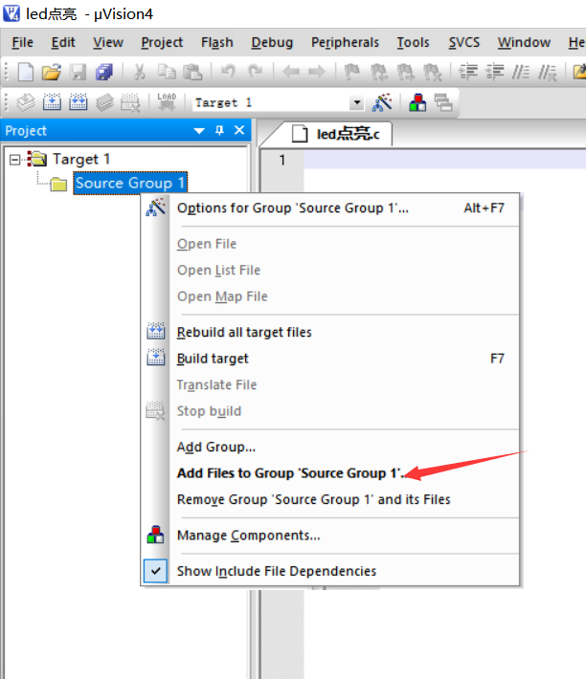Navigate backwards arrow icon
This screenshot has width=586, height=679.
point(290,72)
